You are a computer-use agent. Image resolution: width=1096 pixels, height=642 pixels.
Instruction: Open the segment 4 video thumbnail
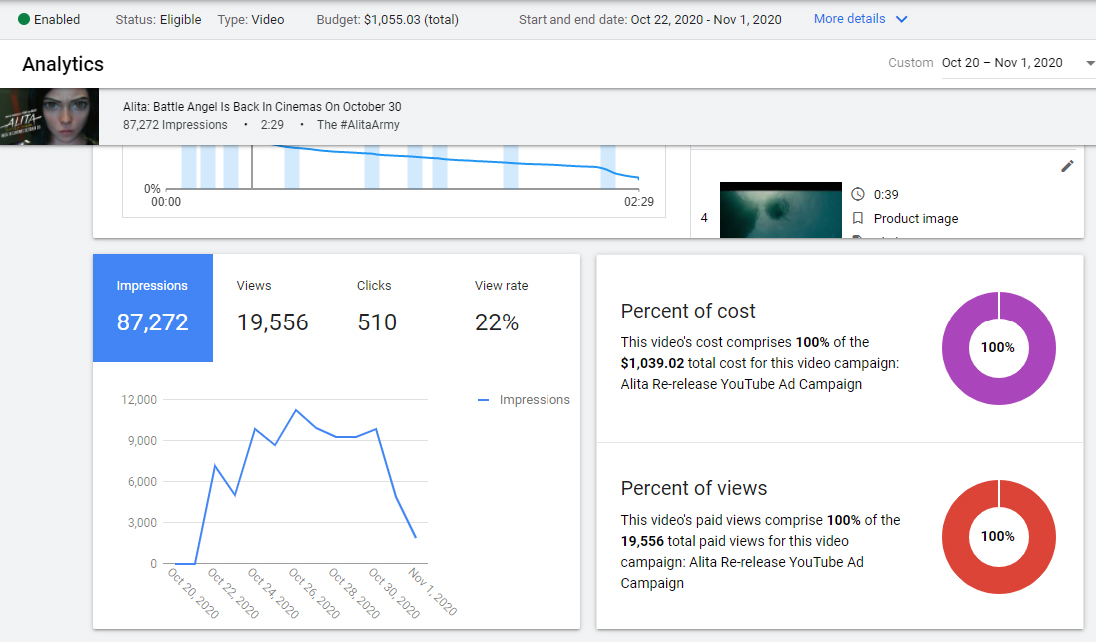coord(780,211)
